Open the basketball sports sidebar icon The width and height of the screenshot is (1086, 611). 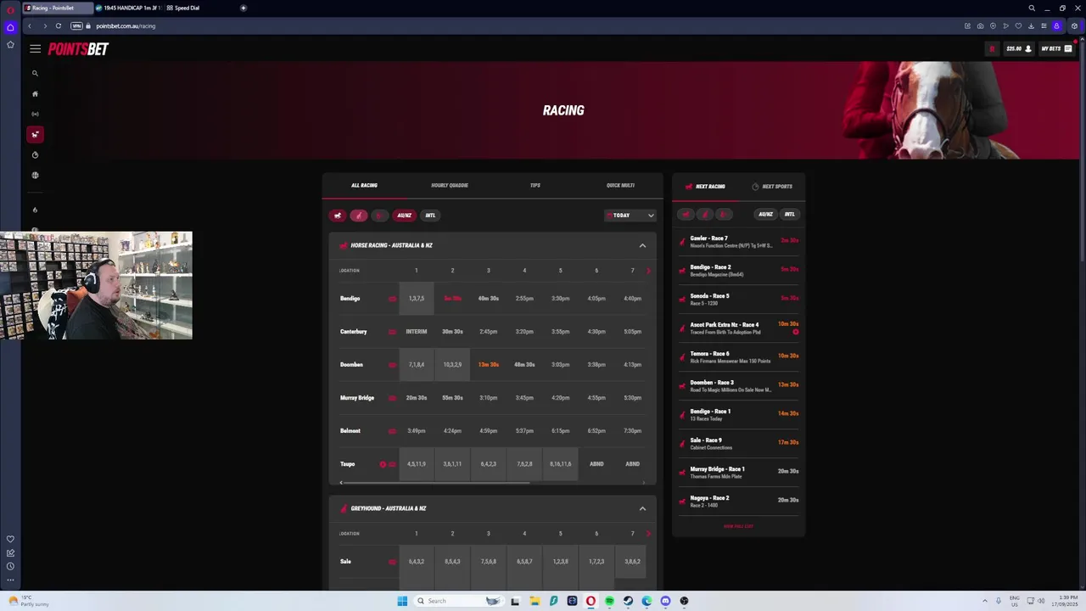point(35,176)
